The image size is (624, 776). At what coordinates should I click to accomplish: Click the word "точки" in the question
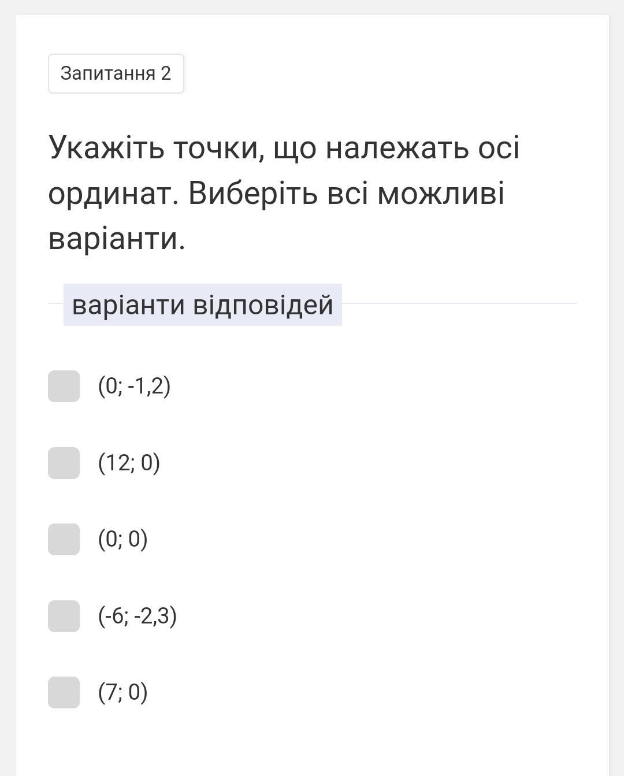click(218, 147)
